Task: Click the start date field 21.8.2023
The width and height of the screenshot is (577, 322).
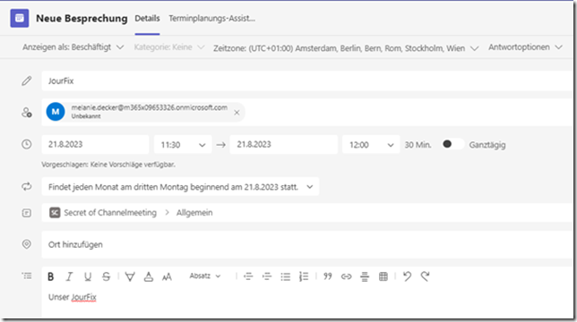Action: [95, 144]
